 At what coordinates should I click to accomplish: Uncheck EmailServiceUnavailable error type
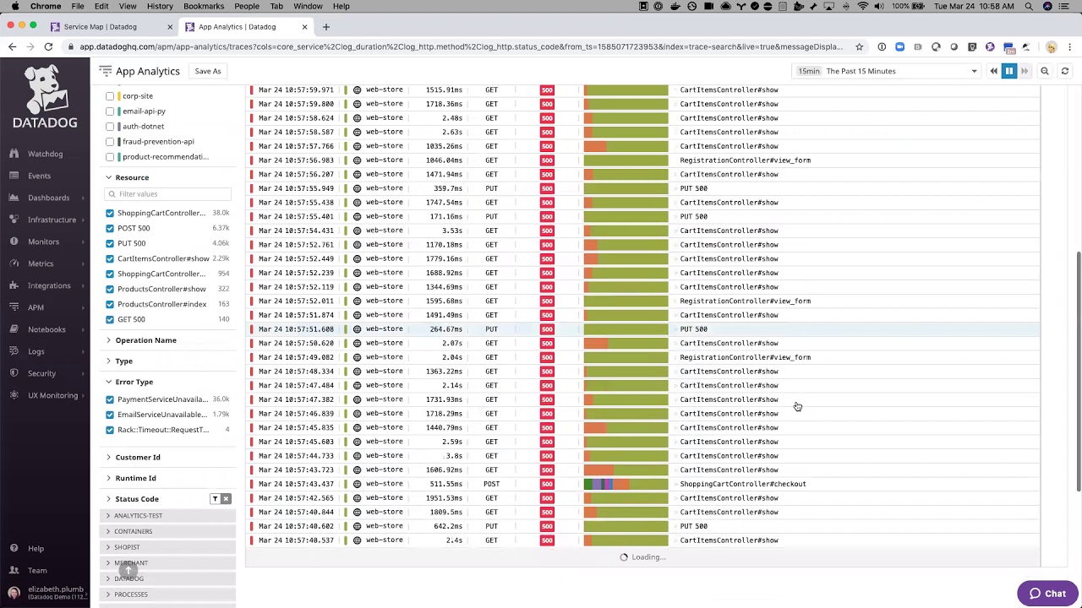click(x=110, y=415)
